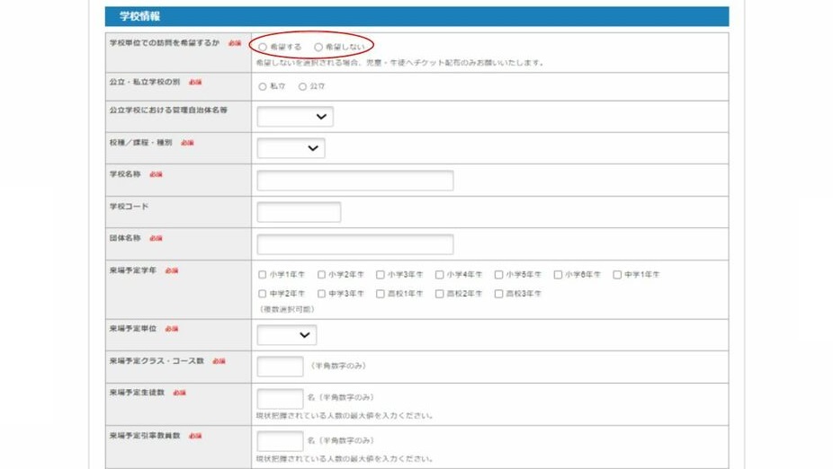Select the 高校3年生 checkbox
Screen dimensions: 833x469
coord(498,294)
